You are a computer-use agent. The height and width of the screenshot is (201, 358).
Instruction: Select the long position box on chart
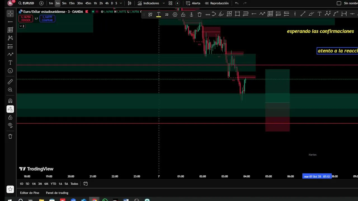pos(277,100)
